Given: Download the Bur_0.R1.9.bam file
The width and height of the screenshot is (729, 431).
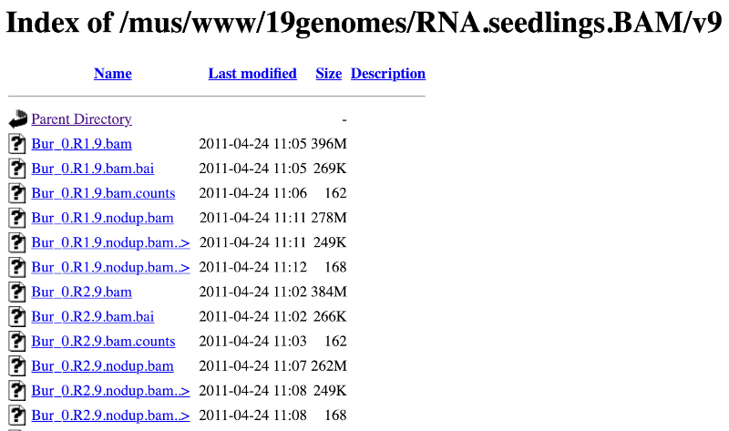Looking at the screenshot, I should click(x=81, y=144).
